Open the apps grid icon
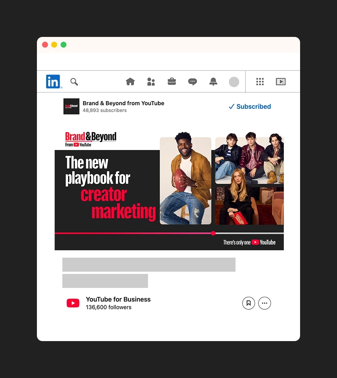Viewport: 337px width, 378px height. pyautogui.click(x=260, y=82)
